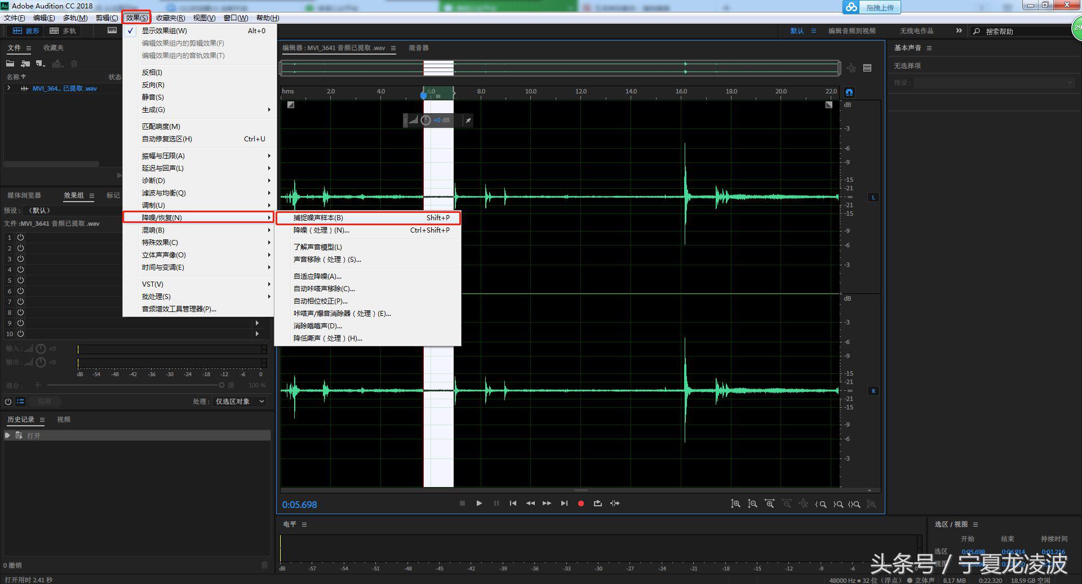Expand the MVI_364 wav file entry
Viewport: 1082px width, 584px height.
tap(8, 88)
